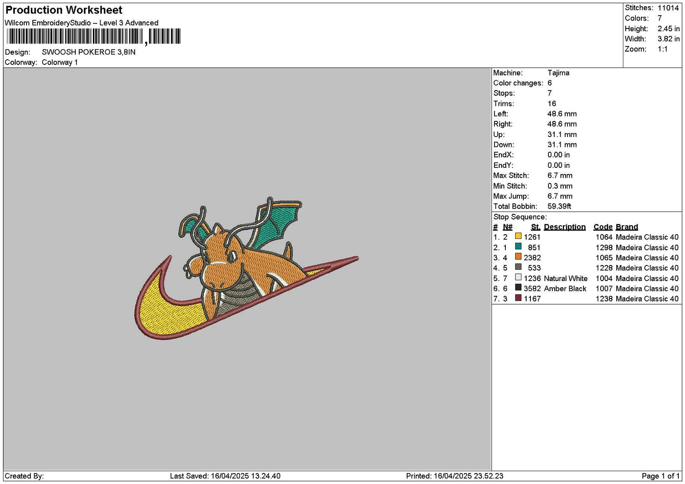This screenshot has width=685, height=484.
Task: Click the Machine value Tajima
Action: [x=558, y=73]
